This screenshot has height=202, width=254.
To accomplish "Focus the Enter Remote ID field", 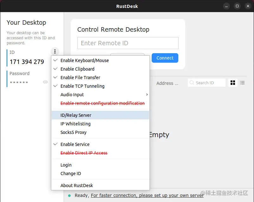I will (x=128, y=43).
